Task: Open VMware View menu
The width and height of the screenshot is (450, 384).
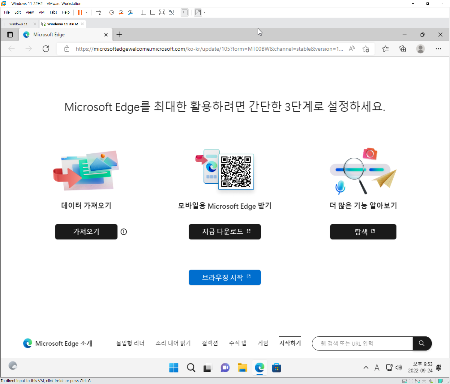Action: coord(30,12)
